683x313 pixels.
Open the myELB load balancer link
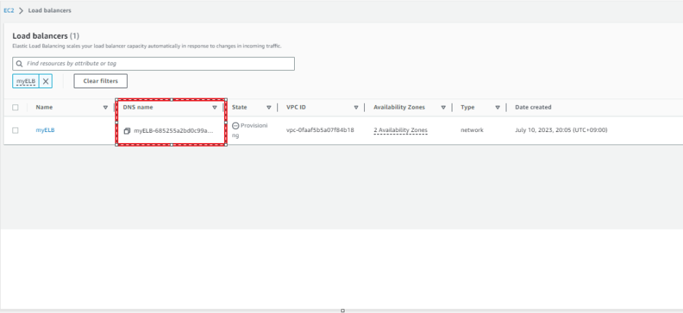click(x=45, y=130)
